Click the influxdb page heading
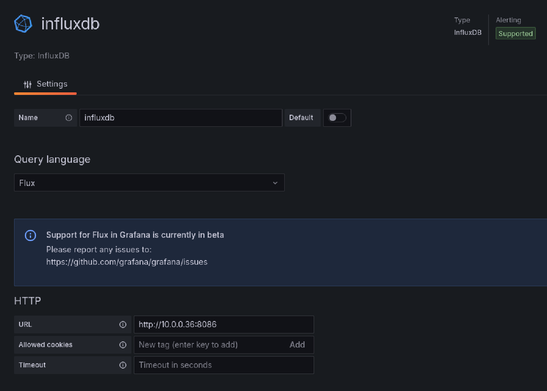Viewport: 547px width, 391px height. point(70,24)
